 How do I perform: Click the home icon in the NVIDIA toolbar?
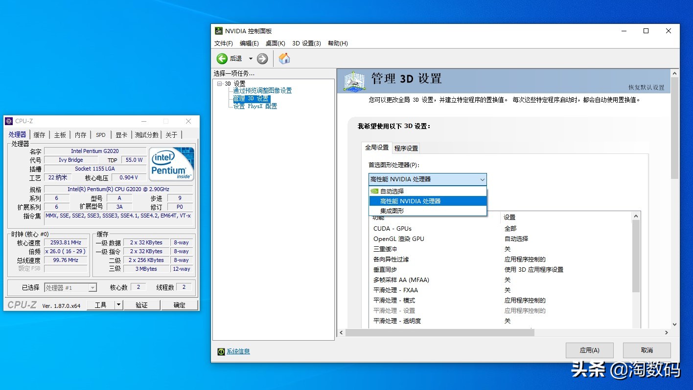pos(284,58)
